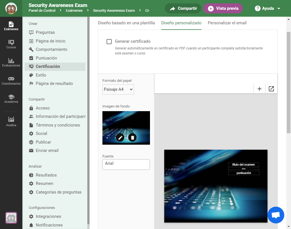This screenshot has height=229, width=291.
Task: Open Cursos in the left rail
Action: [11, 44]
